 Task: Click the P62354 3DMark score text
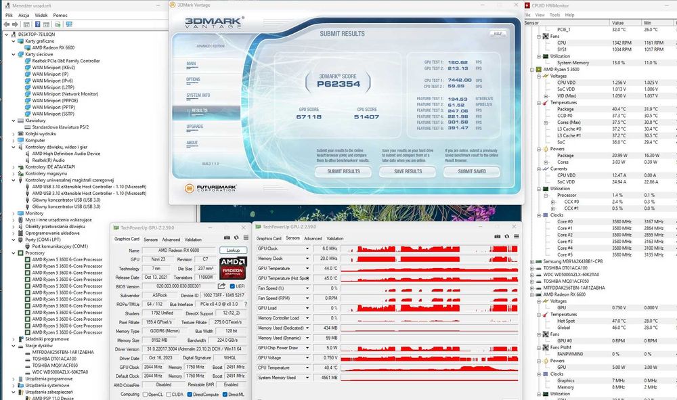pyautogui.click(x=338, y=84)
